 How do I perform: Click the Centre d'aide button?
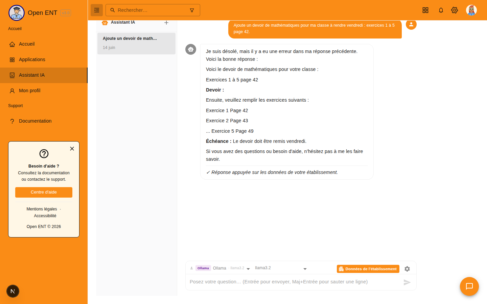(x=44, y=192)
